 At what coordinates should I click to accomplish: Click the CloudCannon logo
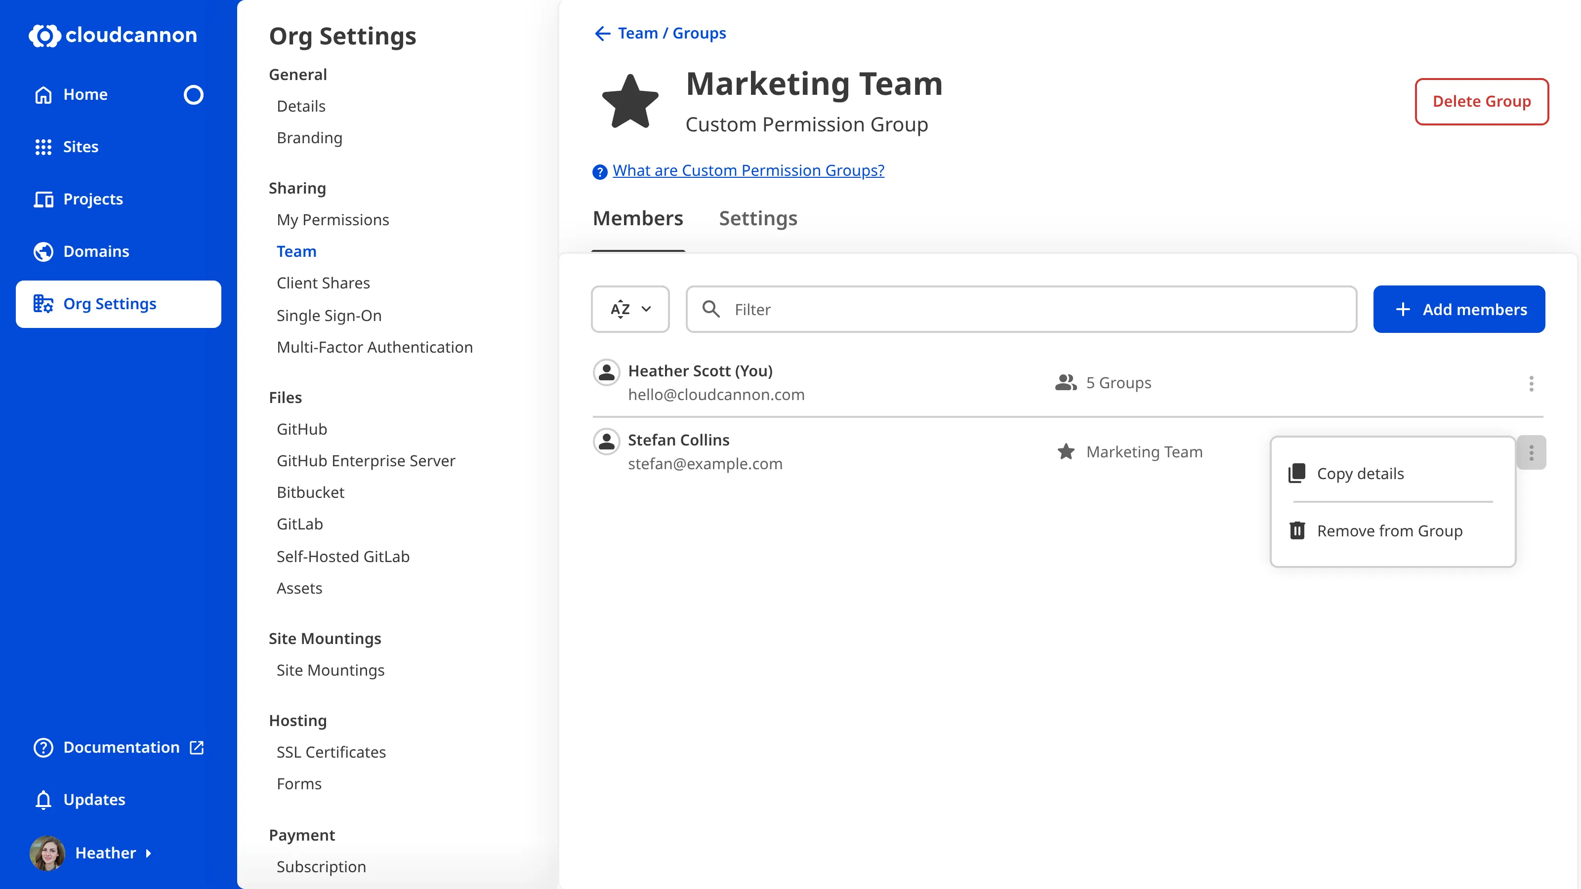coord(113,35)
